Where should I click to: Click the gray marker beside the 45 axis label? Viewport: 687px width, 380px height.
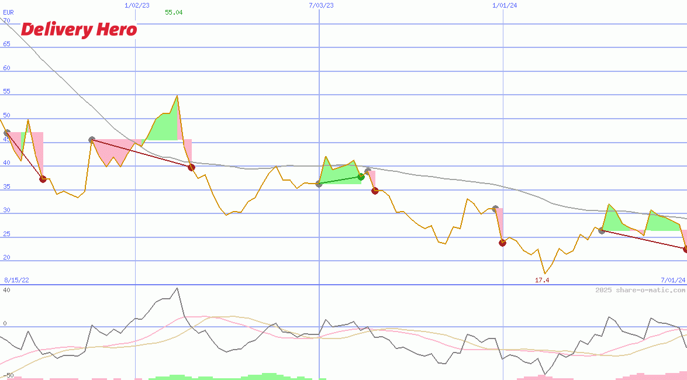(x=6, y=133)
